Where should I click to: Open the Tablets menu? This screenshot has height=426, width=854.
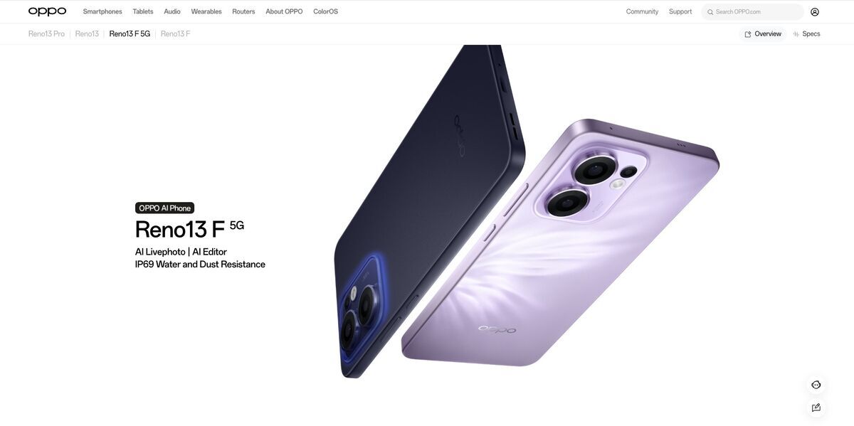click(x=143, y=11)
